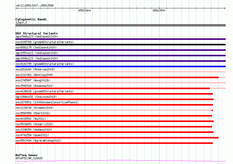Click the 65813500 ruler position label

tap(159, 10)
